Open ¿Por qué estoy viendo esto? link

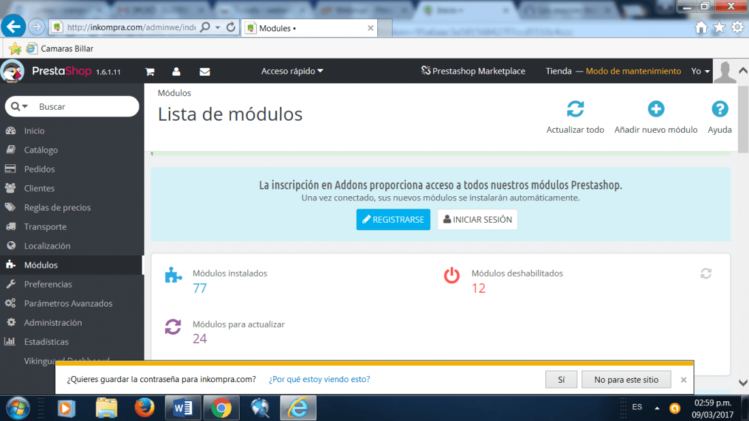click(x=319, y=379)
